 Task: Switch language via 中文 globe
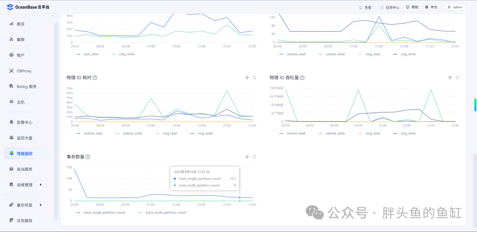click(431, 7)
